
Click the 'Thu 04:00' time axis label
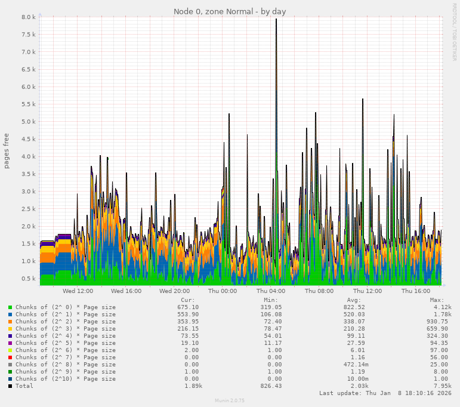tap(271, 291)
